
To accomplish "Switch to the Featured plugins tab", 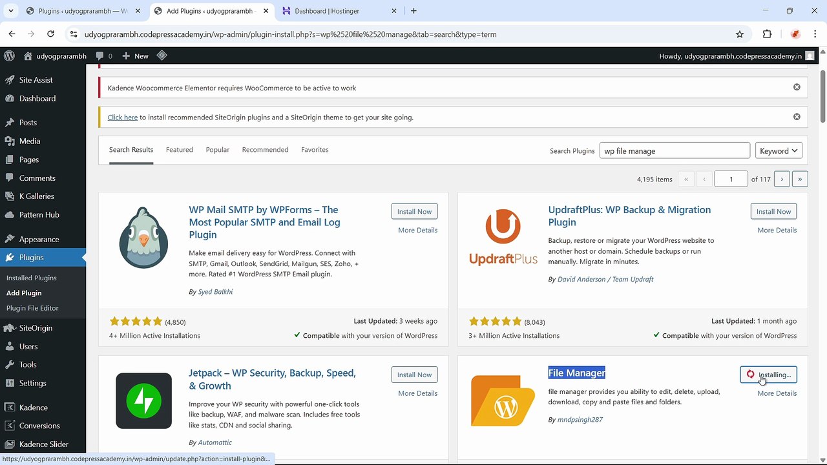I will 180,150.
